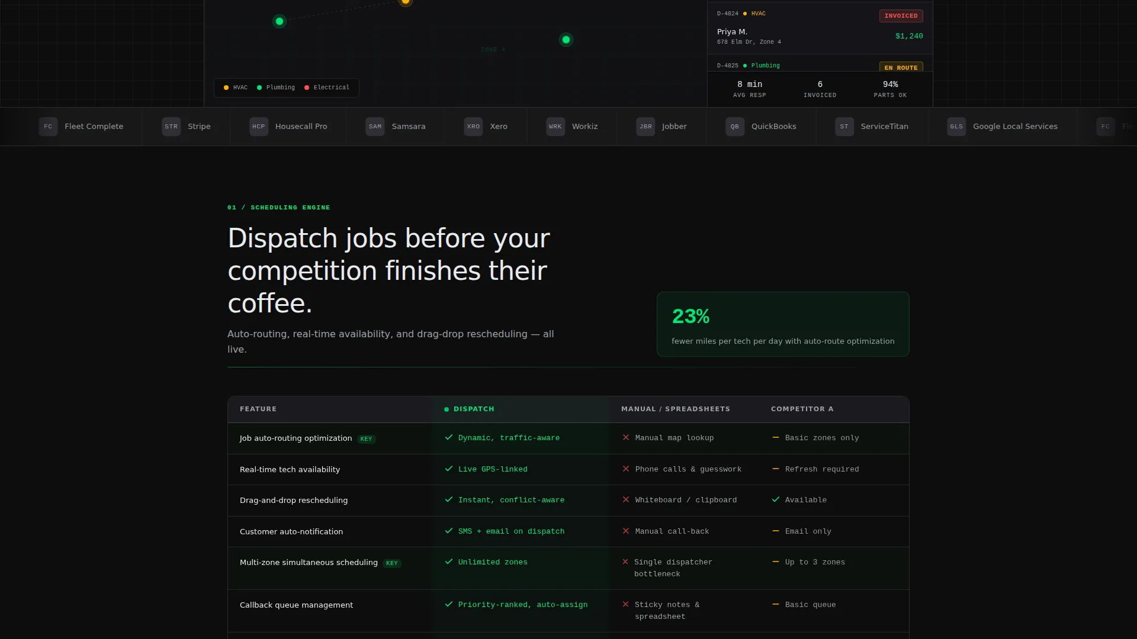Click the $1,240 invoice amount
1137x639 pixels.
pyautogui.click(x=909, y=36)
